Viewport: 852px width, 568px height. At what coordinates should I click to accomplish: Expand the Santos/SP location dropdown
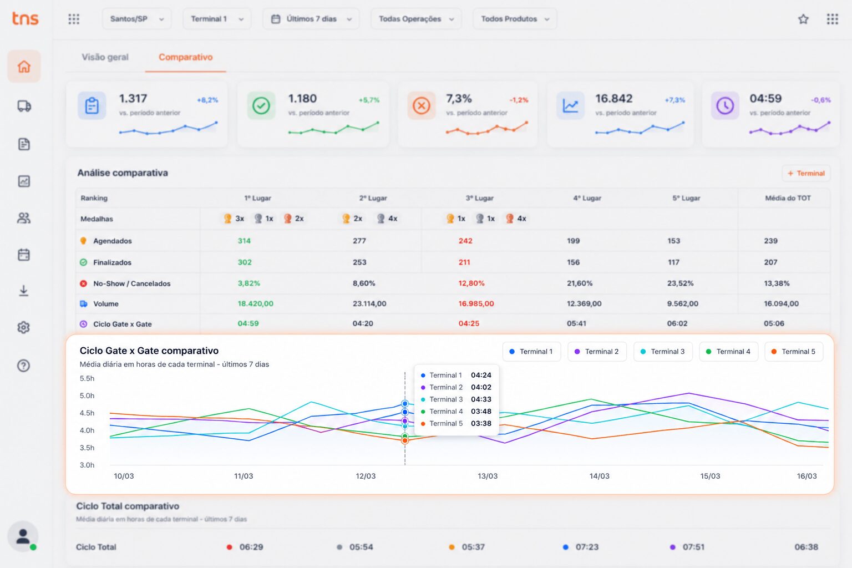click(136, 19)
